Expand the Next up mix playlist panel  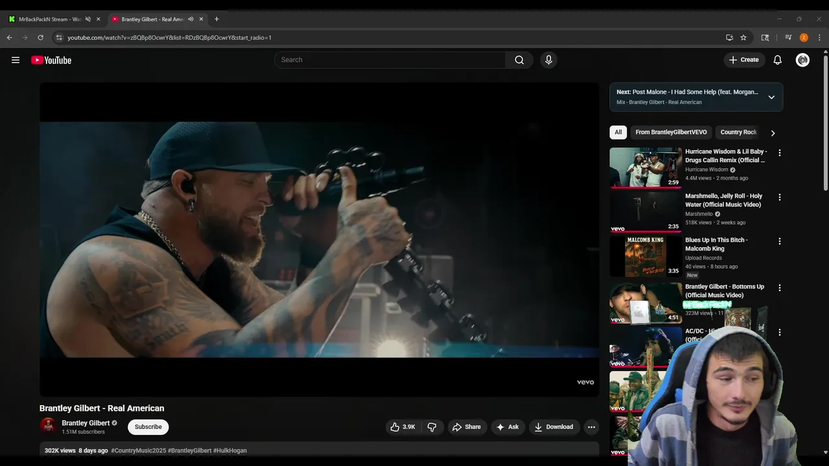point(771,97)
